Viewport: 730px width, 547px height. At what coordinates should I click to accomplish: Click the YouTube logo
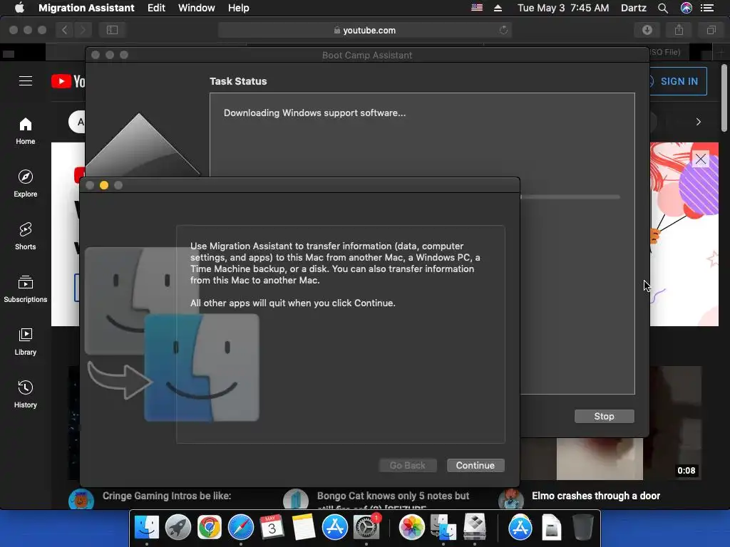(x=68, y=81)
